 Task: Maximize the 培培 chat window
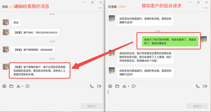[x=93, y=2]
